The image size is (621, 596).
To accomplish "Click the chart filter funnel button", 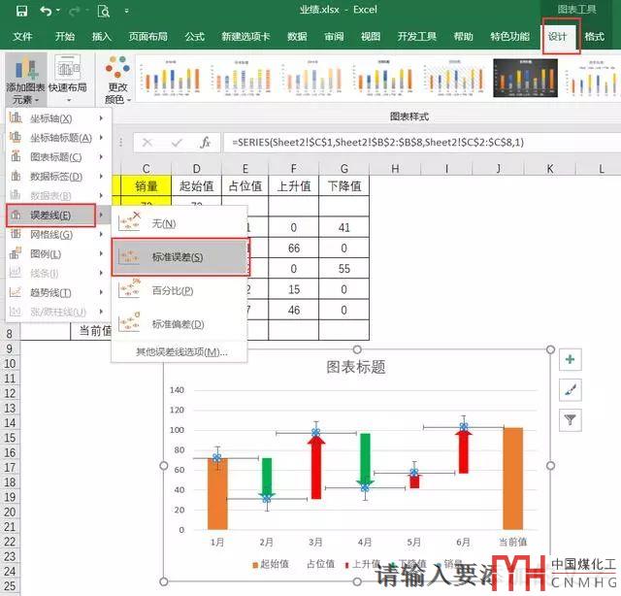I will tap(571, 419).
